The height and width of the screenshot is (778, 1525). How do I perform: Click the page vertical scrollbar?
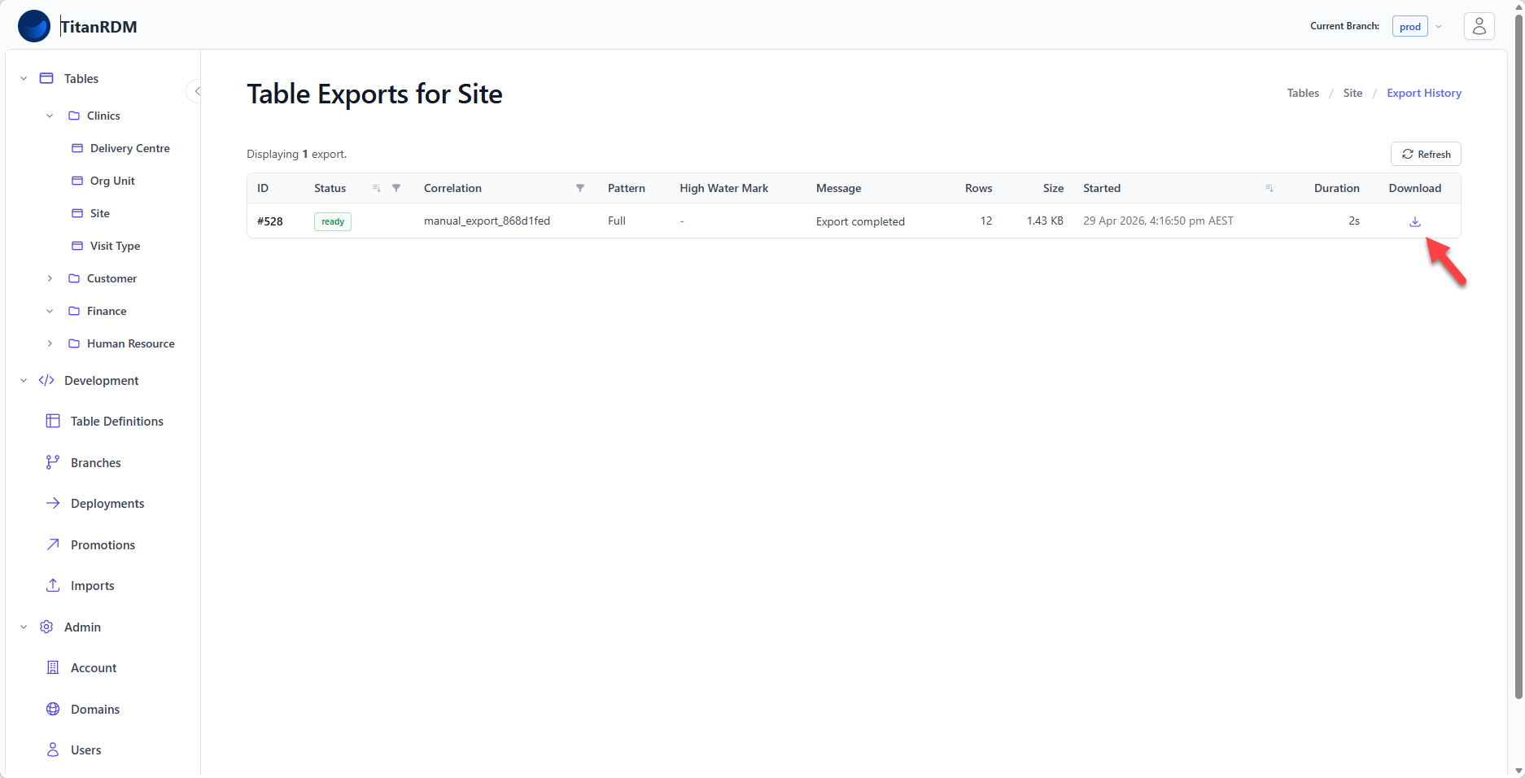tap(1518, 356)
